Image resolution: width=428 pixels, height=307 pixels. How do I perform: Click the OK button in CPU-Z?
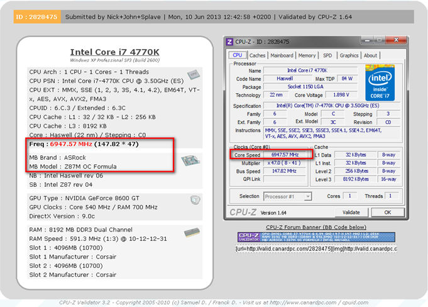click(387, 212)
